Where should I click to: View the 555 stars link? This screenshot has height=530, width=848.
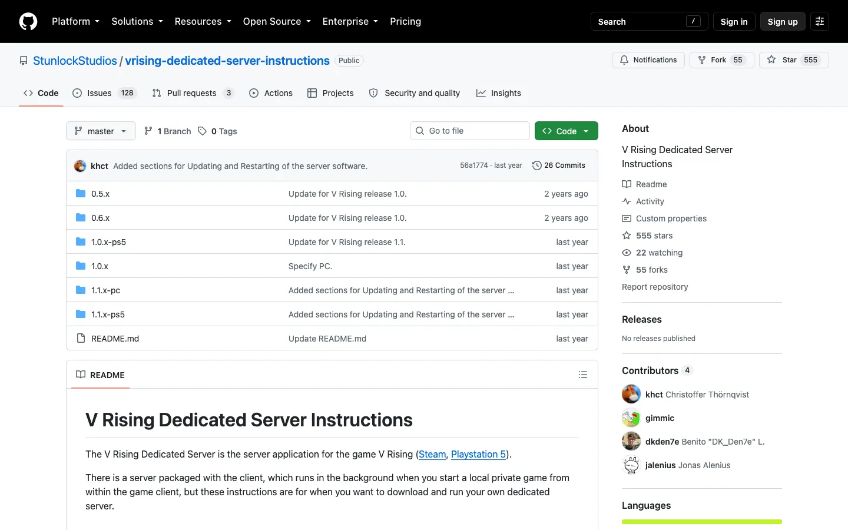[x=647, y=236]
